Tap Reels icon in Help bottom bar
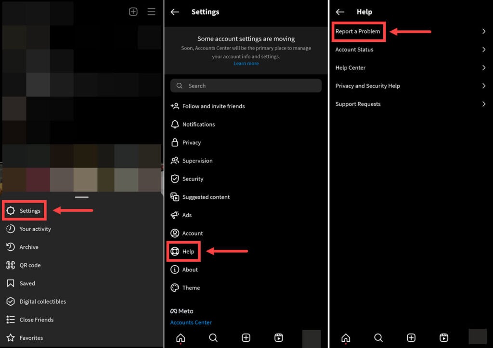The width and height of the screenshot is (493, 348). [443, 338]
